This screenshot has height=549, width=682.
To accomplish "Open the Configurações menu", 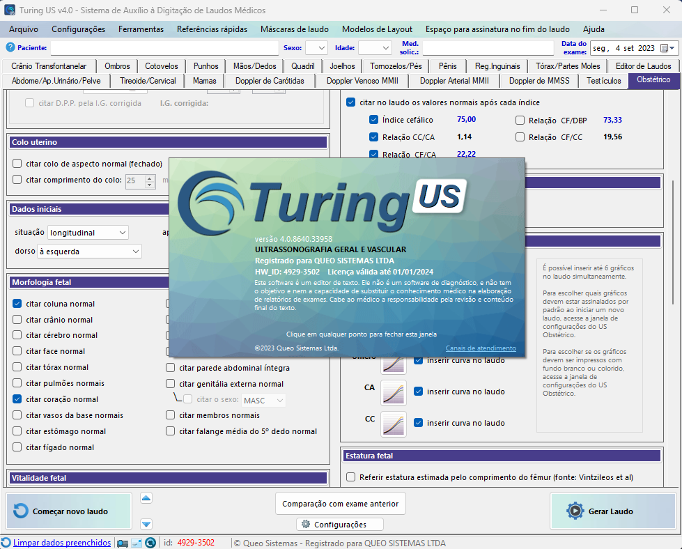I will tap(78, 29).
